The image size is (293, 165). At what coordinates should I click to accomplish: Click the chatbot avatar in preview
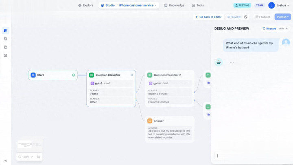(x=219, y=62)
